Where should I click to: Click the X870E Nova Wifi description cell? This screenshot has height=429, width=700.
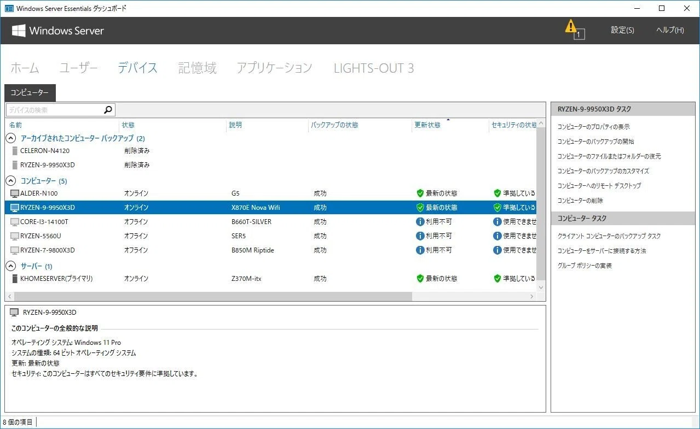click(x=256, y=208)
